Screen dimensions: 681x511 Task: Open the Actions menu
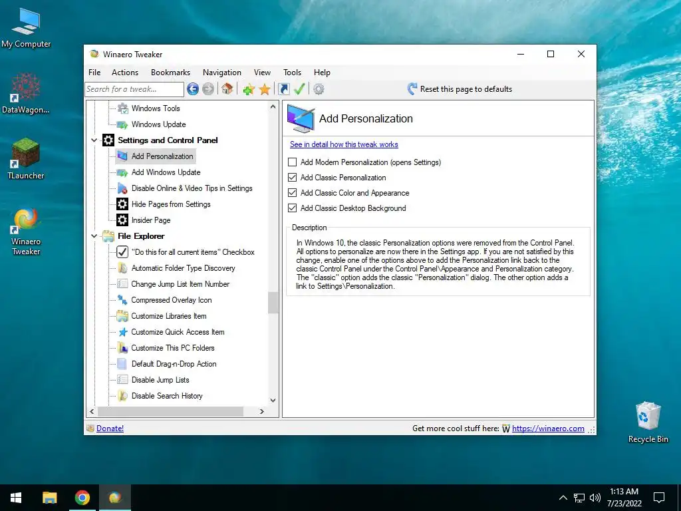pos(125,73)
